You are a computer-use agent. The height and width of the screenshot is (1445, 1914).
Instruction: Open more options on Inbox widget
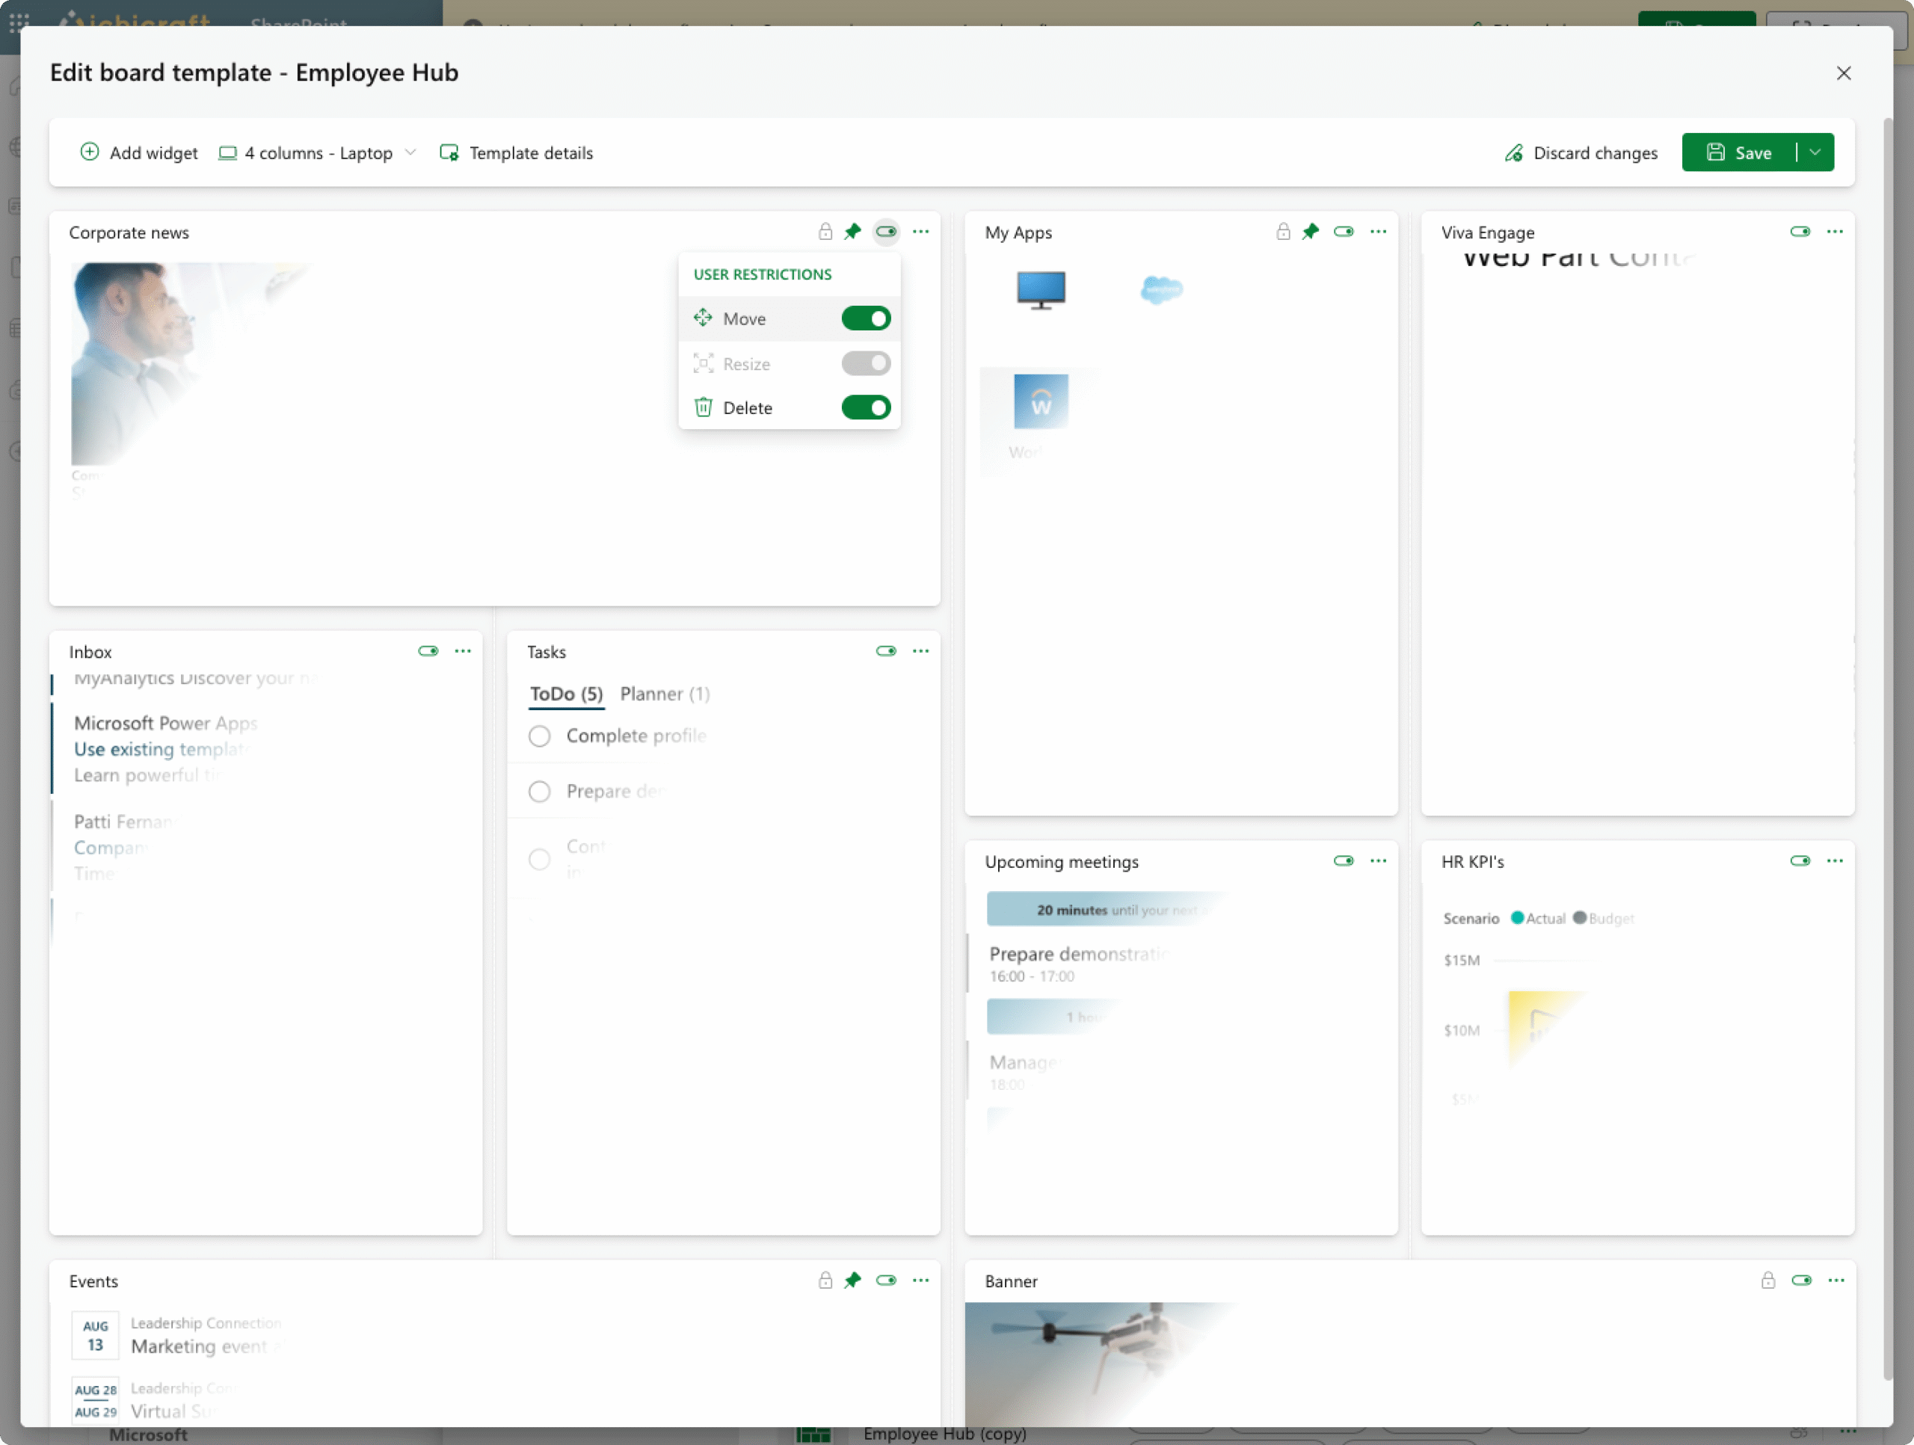tap(463, 650)
